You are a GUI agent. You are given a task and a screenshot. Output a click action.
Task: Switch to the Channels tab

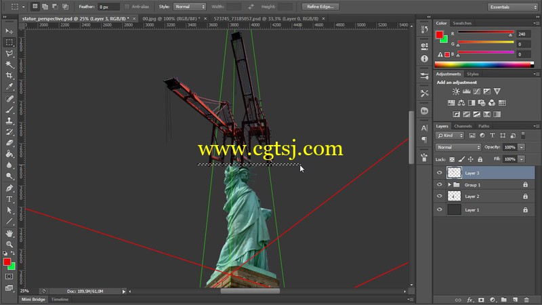[x=463, y=126]
